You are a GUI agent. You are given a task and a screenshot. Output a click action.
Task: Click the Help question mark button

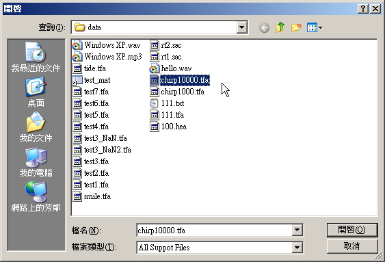pos(363,9)
